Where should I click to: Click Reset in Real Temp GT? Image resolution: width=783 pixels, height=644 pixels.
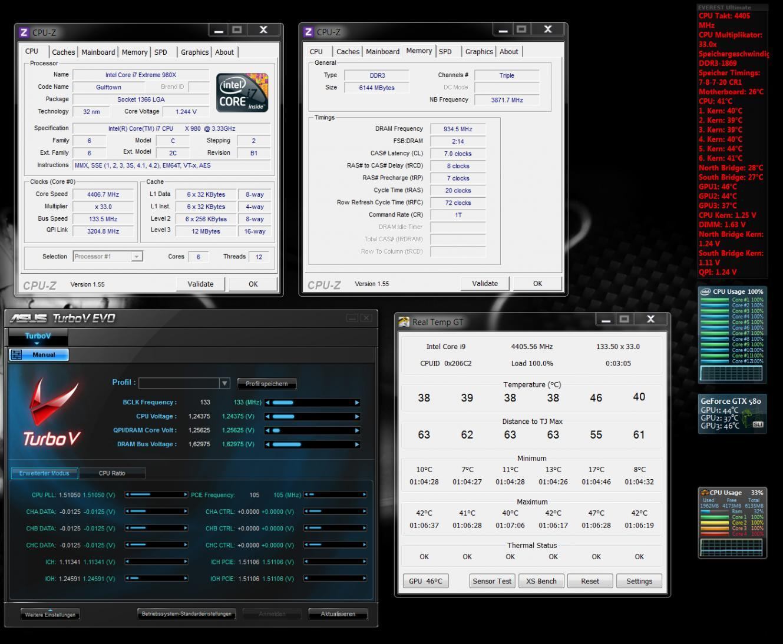(590, 581)
